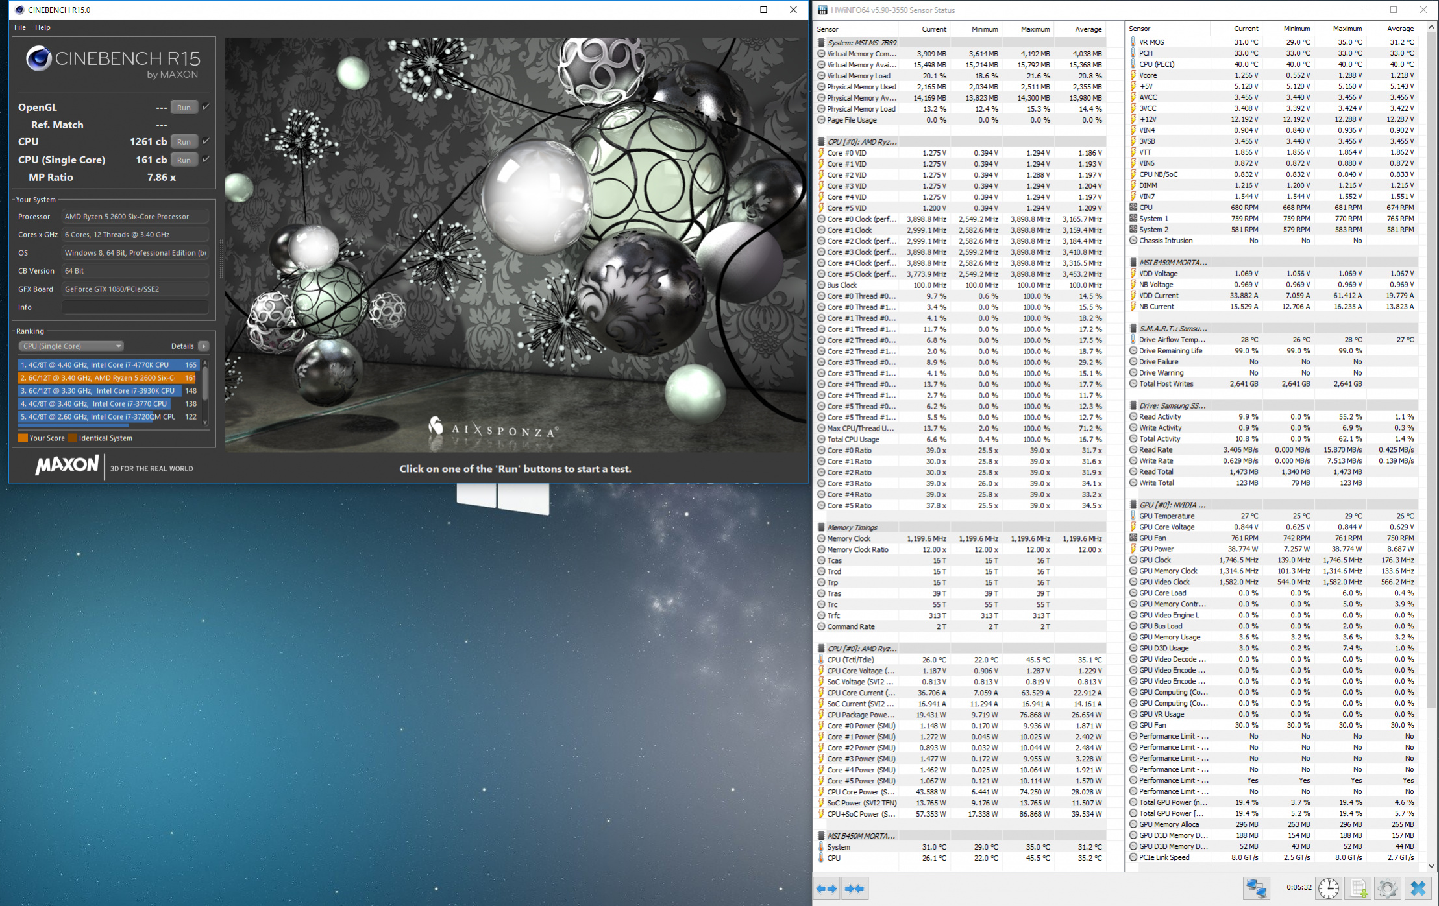The height and width of the screenshot is (906, 1439).
Task: Click the fan icon beside GPU Fan RPM row
Action: tap(1133, 538)
